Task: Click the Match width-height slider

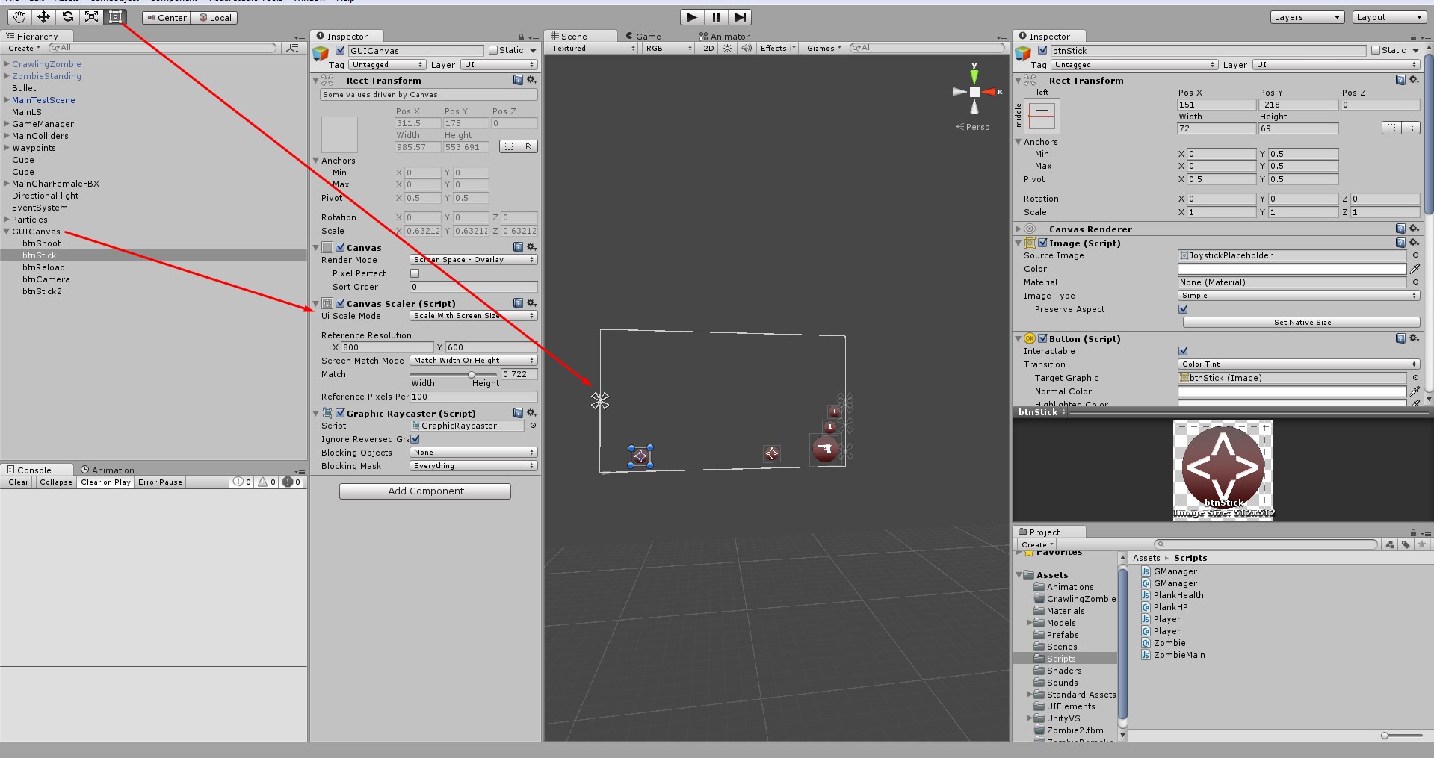Action: click(454, 374)
